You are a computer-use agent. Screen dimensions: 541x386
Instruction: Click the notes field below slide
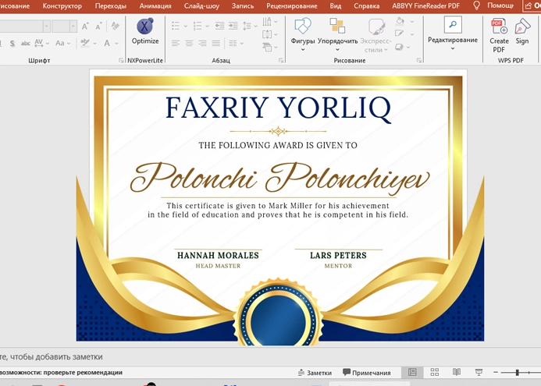coord(270,356)
